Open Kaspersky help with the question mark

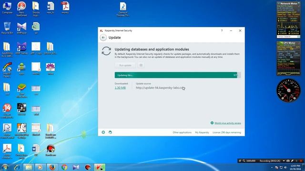[x=222, y=30]
